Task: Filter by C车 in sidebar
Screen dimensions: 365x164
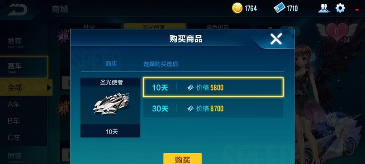Action: point(14,137)
